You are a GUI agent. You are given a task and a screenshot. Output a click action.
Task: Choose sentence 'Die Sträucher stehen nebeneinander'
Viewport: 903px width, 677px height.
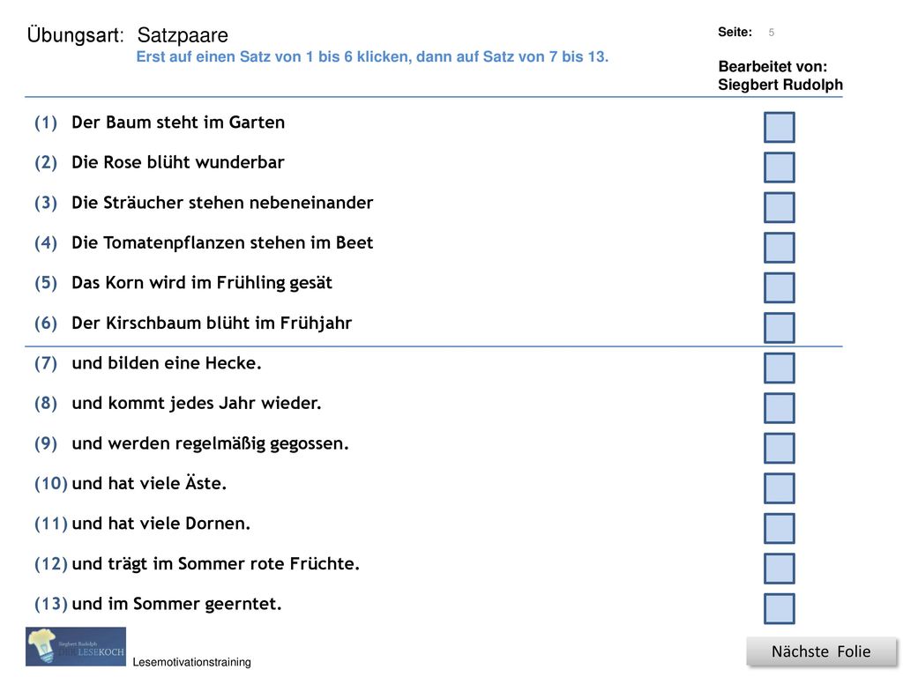click(x=222, y=203)
